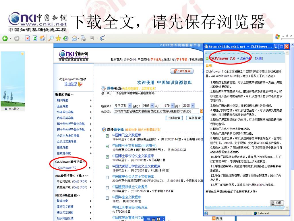Click the 高级检索 button
This screenshot has width=294, height=221.
194,118
